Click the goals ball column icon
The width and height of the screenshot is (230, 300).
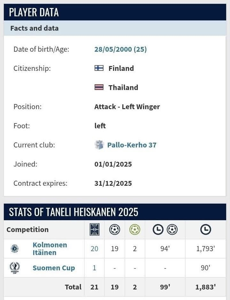[115, 229]
